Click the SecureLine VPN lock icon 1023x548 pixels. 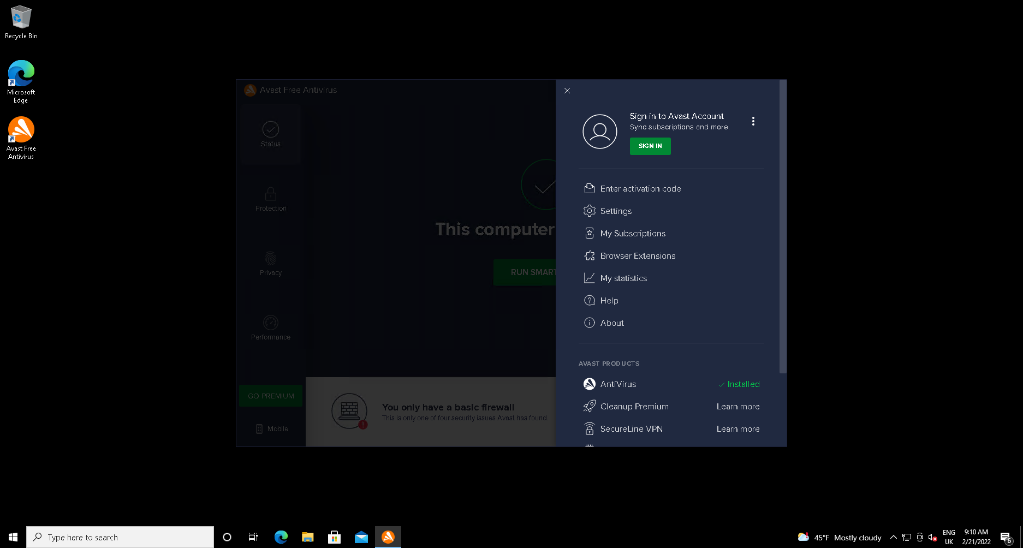pos(590,428)
